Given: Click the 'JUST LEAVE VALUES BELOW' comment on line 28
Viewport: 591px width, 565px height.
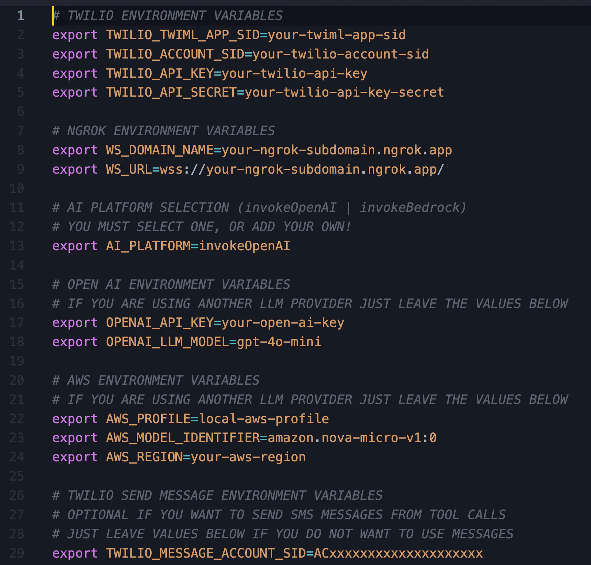Looking at the screenshot, I should (283, 534).
